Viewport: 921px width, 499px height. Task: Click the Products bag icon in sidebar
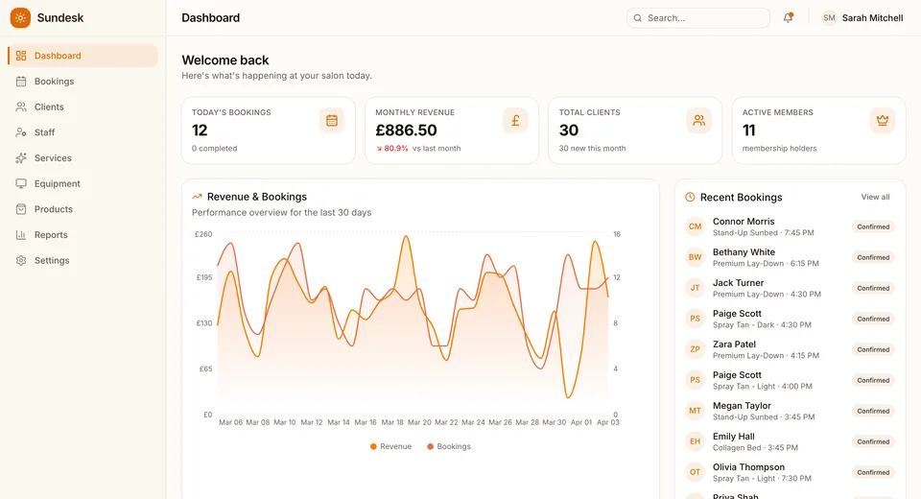pos(21,209)
